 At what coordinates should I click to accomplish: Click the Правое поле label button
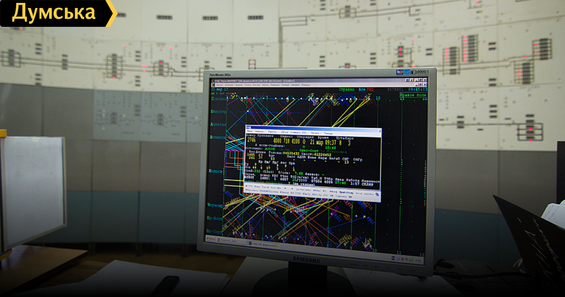point(413,95)
